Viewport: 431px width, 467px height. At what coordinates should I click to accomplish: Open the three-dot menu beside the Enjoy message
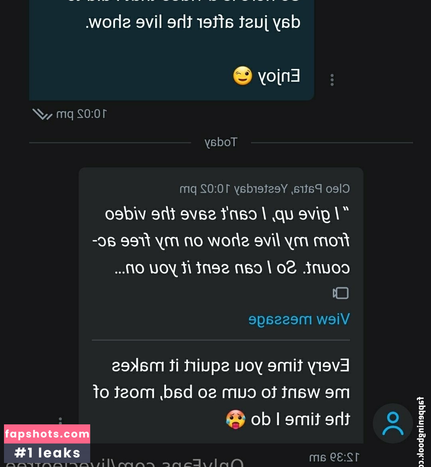click(x=332, y=80)
